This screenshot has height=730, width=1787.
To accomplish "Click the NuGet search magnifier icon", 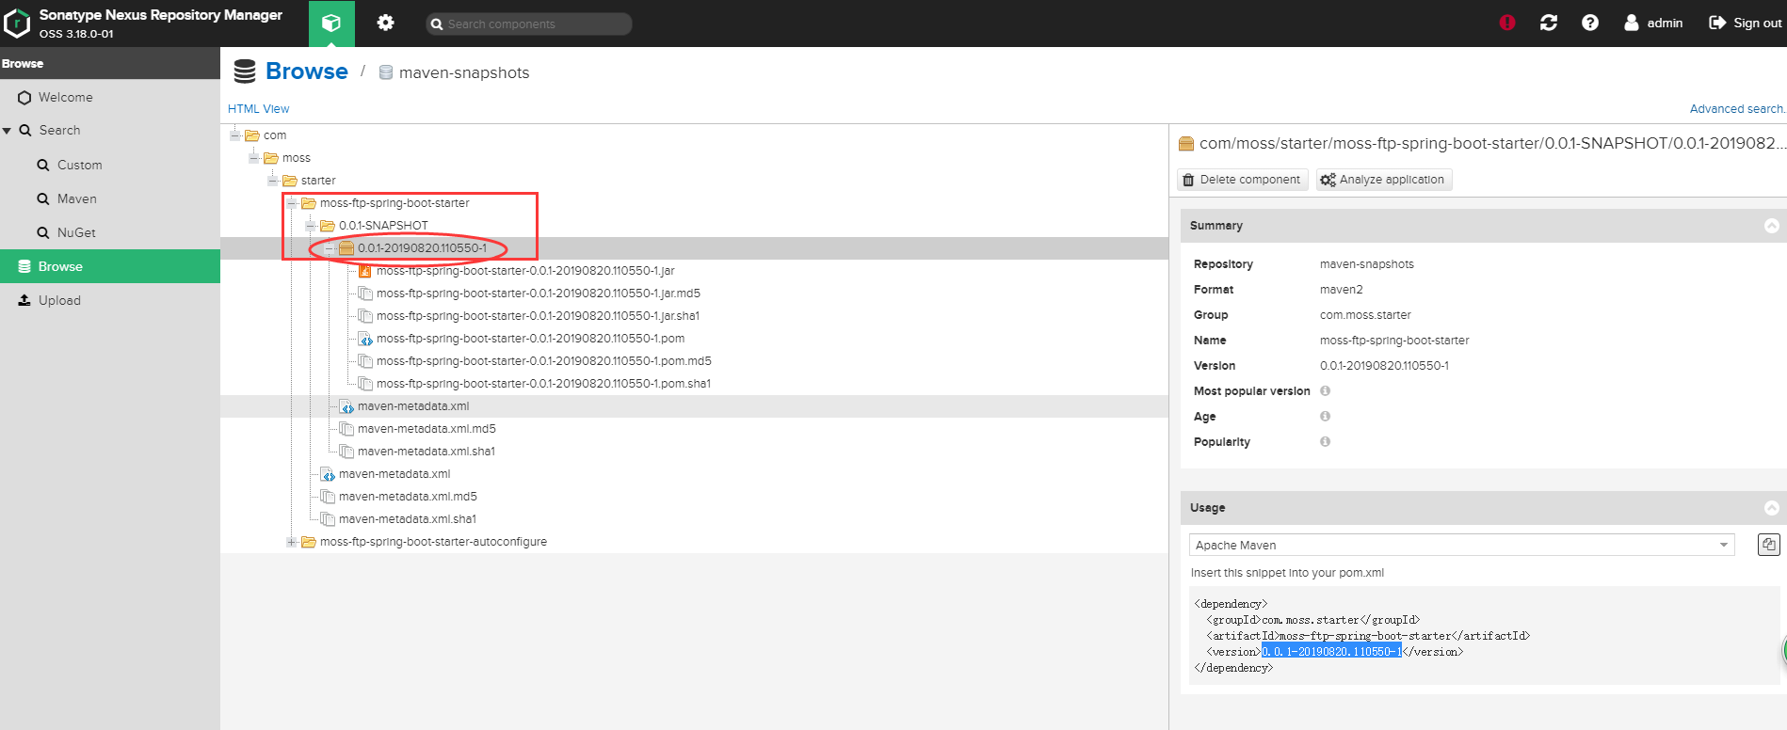I will (43, 232).
